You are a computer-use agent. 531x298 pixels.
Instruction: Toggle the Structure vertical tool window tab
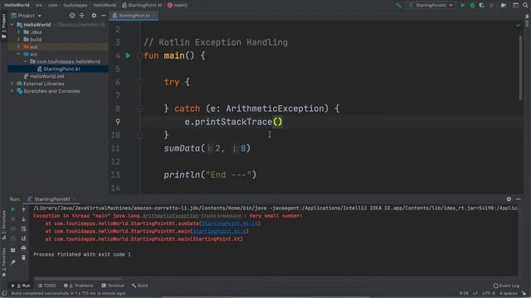pos(3,224)
